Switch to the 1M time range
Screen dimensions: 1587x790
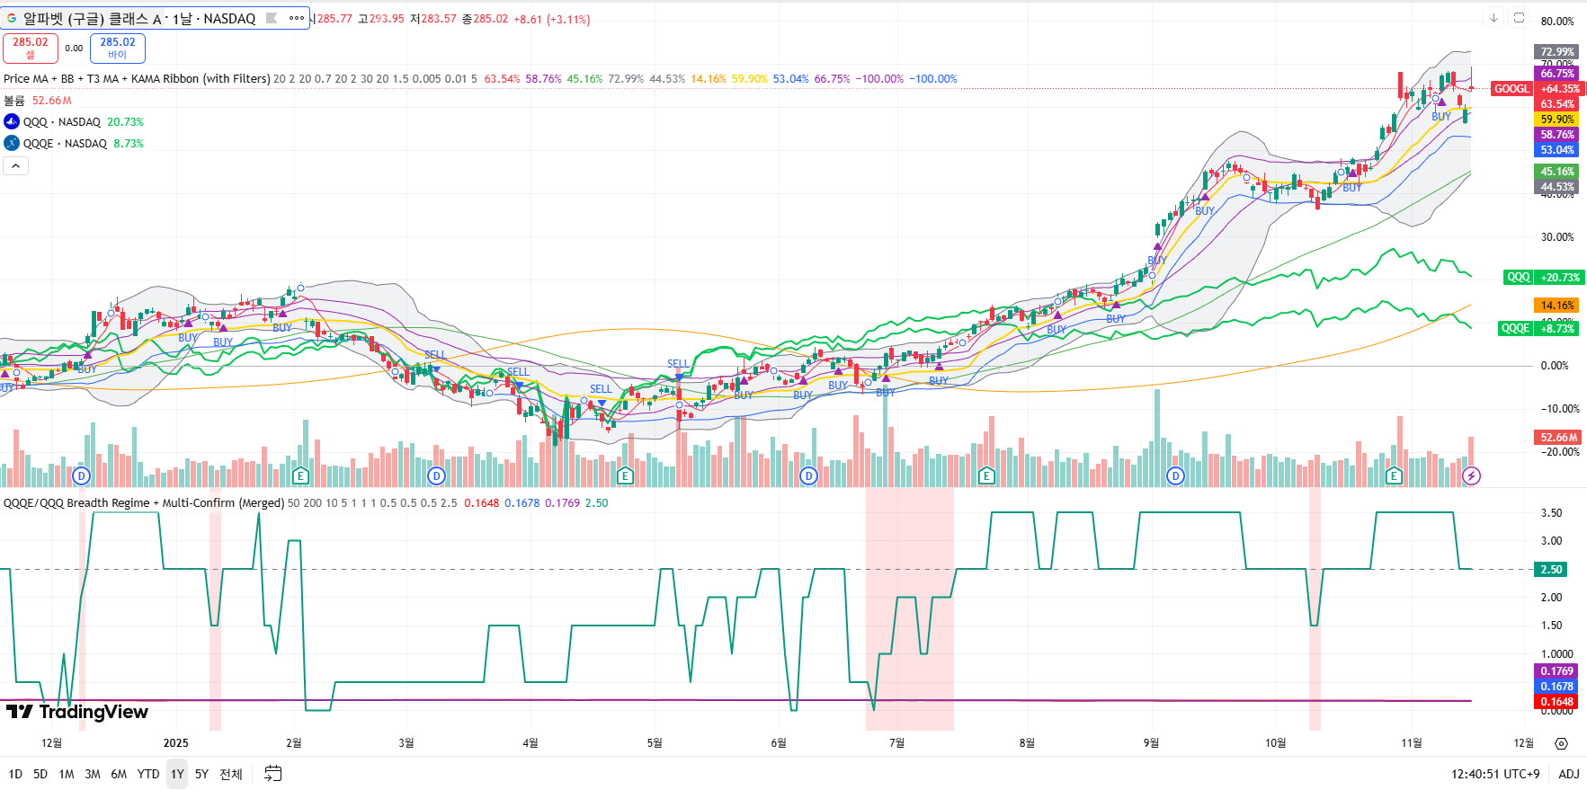point(67,774)
